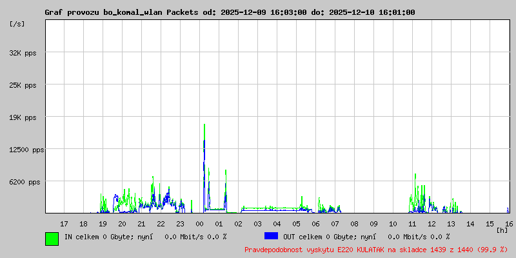Click the flat traffic plateau between 02 and 05
Screen dimensions: 516x258
[270, 208]
